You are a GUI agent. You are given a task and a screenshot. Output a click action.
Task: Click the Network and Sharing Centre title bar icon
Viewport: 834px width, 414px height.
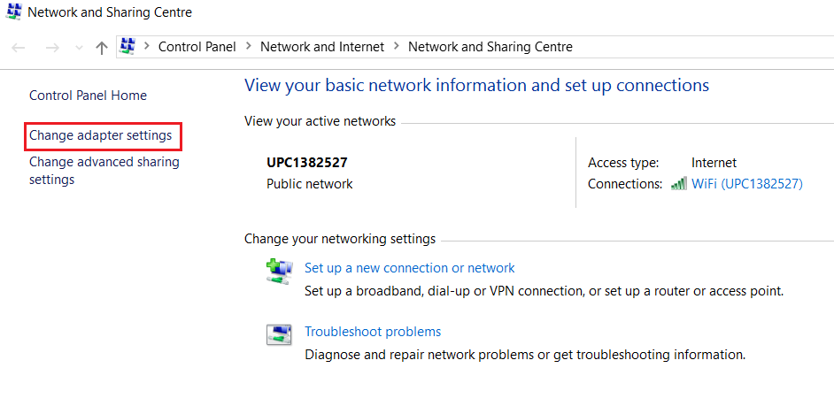(x=14, y=11)
